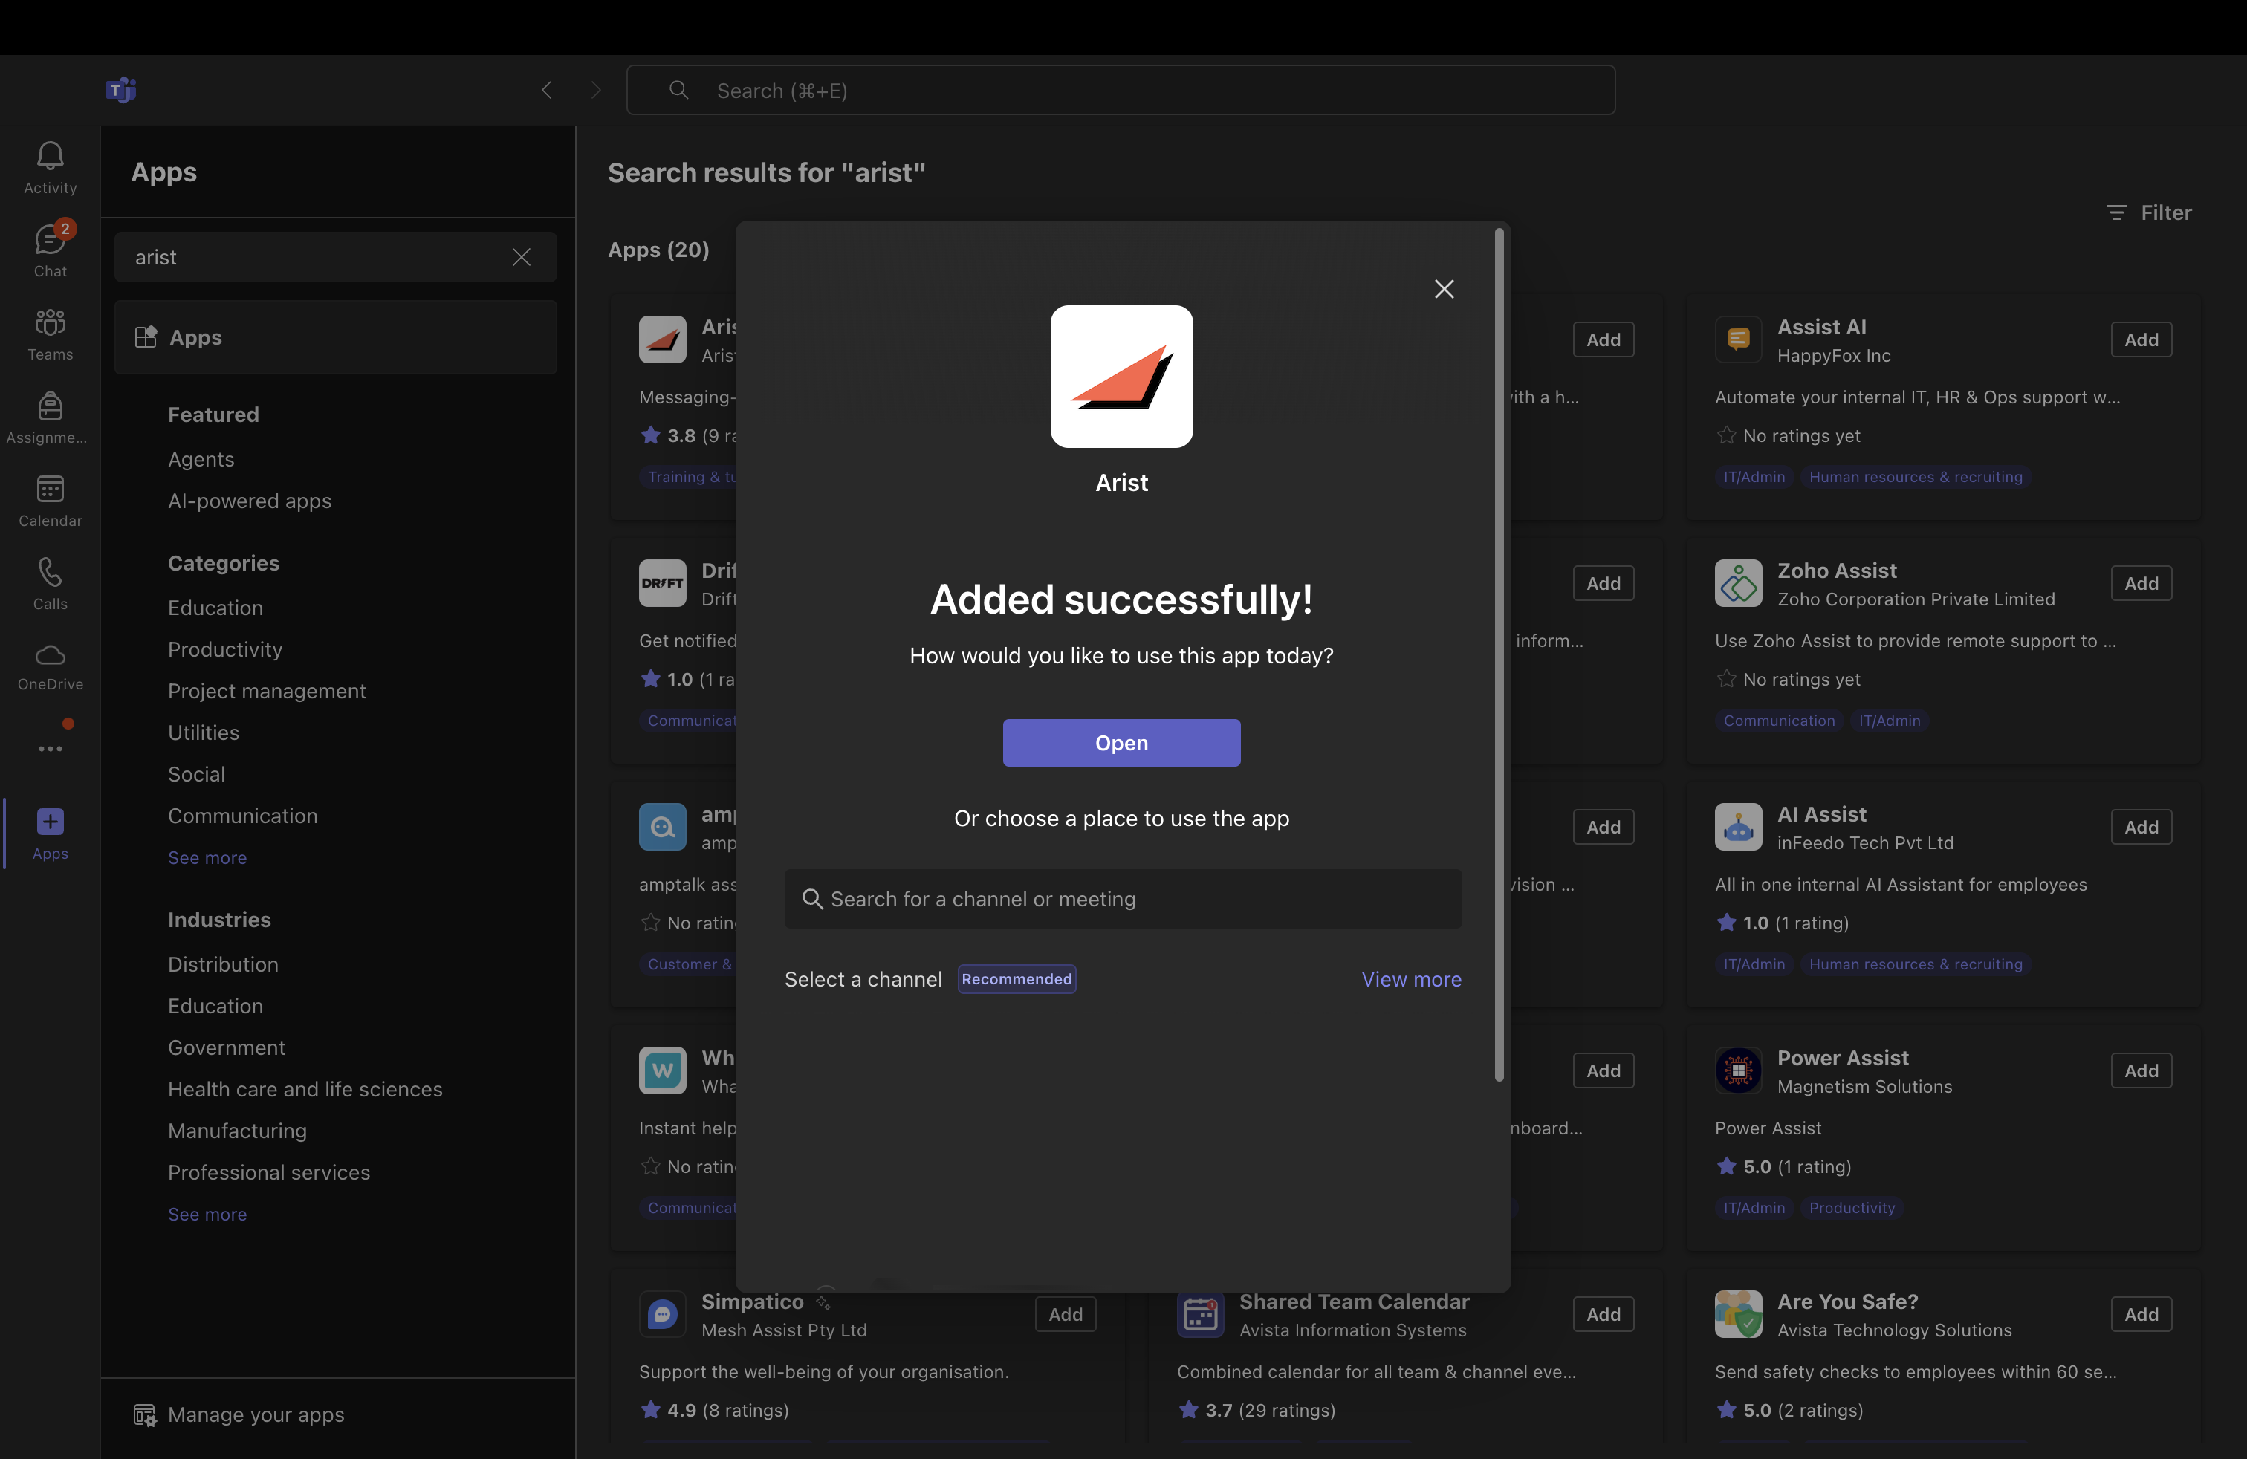Viewport: 2247px width, 1459px height.
Task: Expand See more under Categories
Action: coord(207,858)
